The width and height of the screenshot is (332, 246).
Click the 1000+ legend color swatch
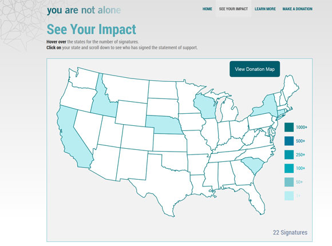tap(289, 127)
